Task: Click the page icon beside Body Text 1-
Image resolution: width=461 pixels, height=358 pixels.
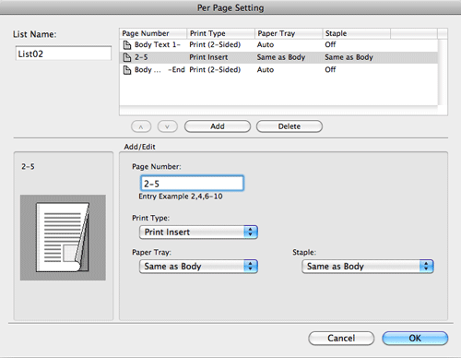Action: [x=127, y=45]
